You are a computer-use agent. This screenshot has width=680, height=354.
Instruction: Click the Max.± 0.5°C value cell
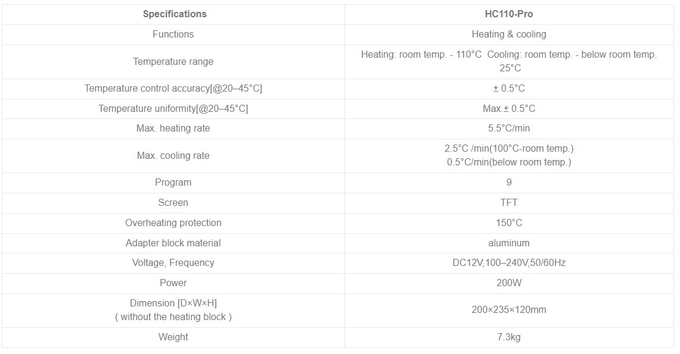[x=509, y=109]
